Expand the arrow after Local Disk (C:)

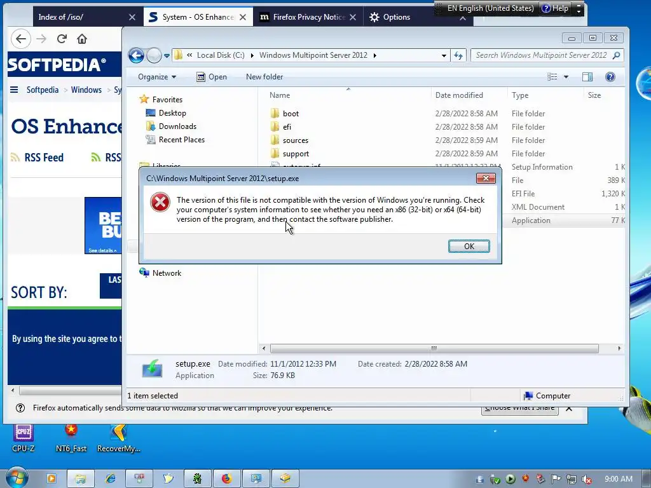tap(252, 56)
